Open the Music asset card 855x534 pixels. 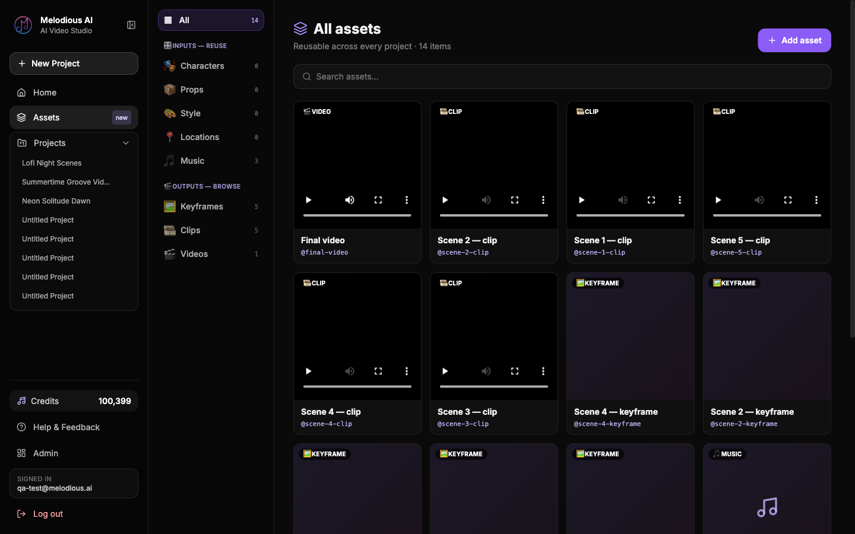click(x=767, y=489)
